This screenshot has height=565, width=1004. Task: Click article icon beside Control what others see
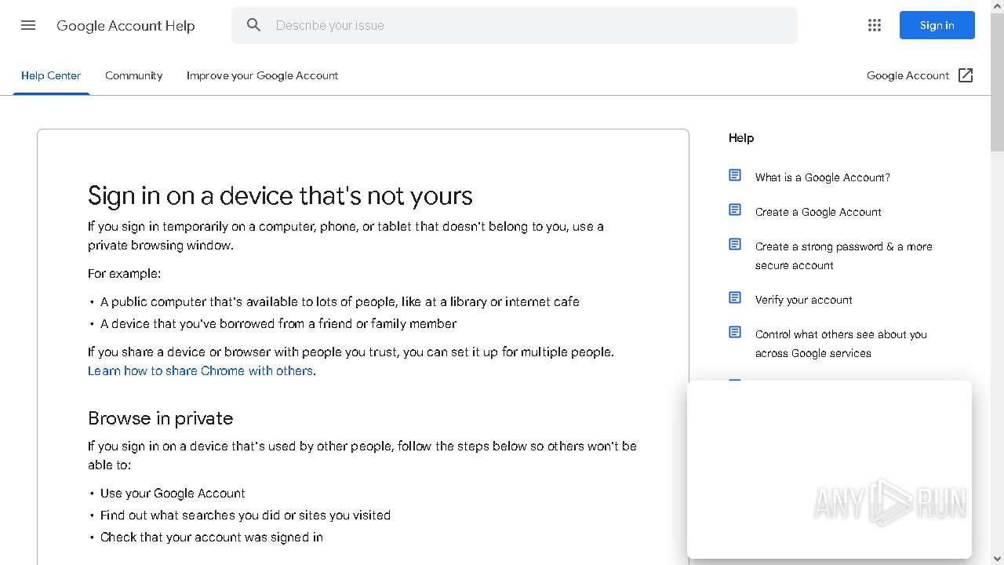tap(735, 333)
